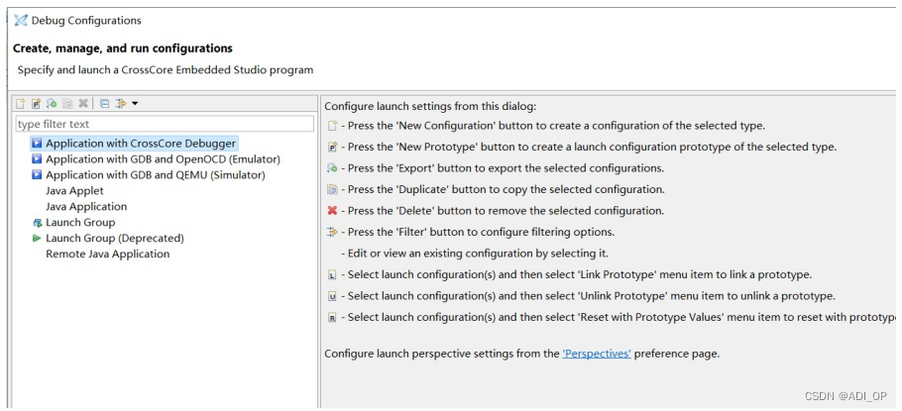Click the Link Prototype 'L' icon

[332, 275]
